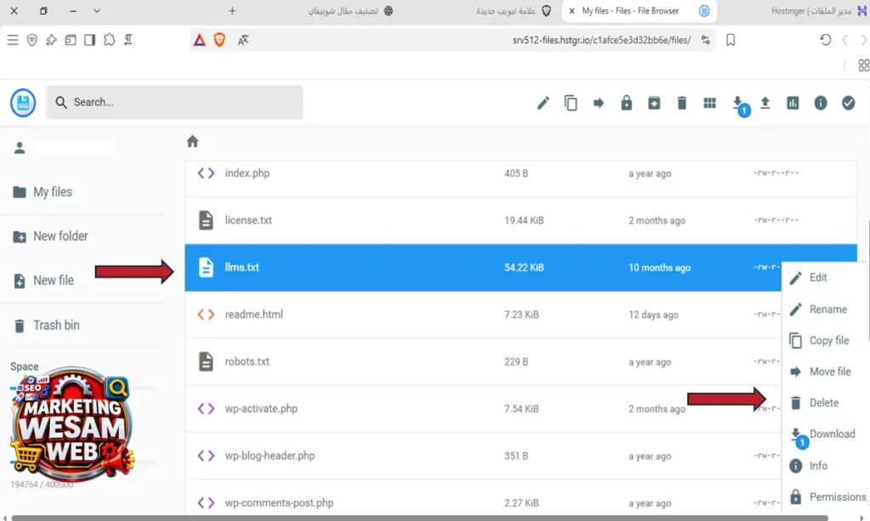
Task: Click the upload icon in the top toolbar
Action: tap(765, 103)
